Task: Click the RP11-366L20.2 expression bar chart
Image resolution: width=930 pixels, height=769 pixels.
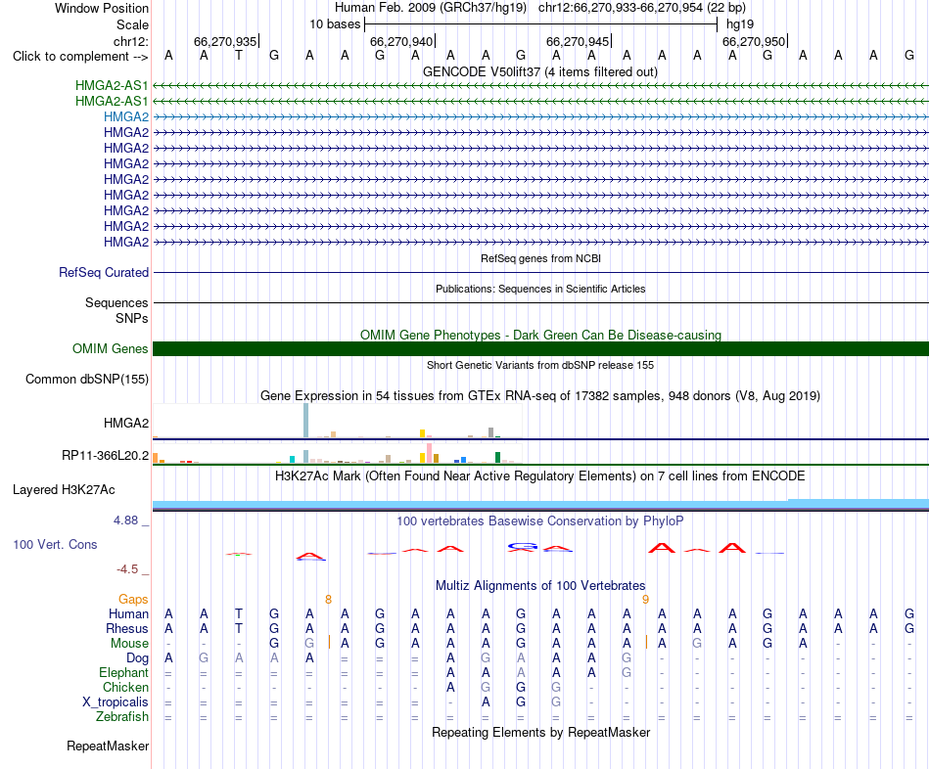Action: click(338, 454)
